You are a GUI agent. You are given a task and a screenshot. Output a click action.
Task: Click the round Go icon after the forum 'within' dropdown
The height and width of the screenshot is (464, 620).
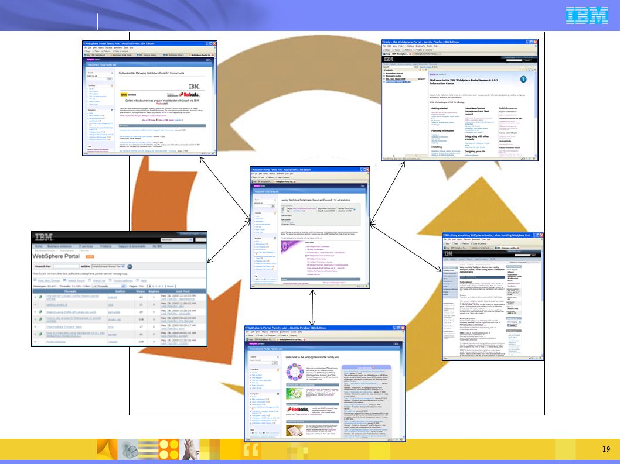pos(130,267)
